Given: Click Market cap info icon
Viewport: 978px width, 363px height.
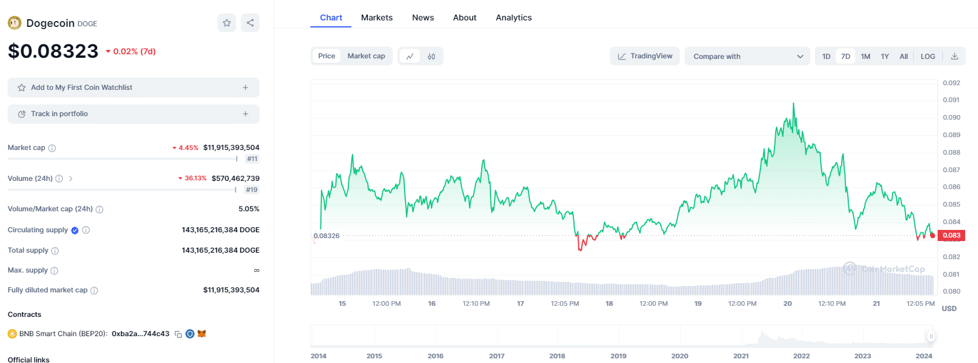Looking at the screenshot, I should (52, 148).
